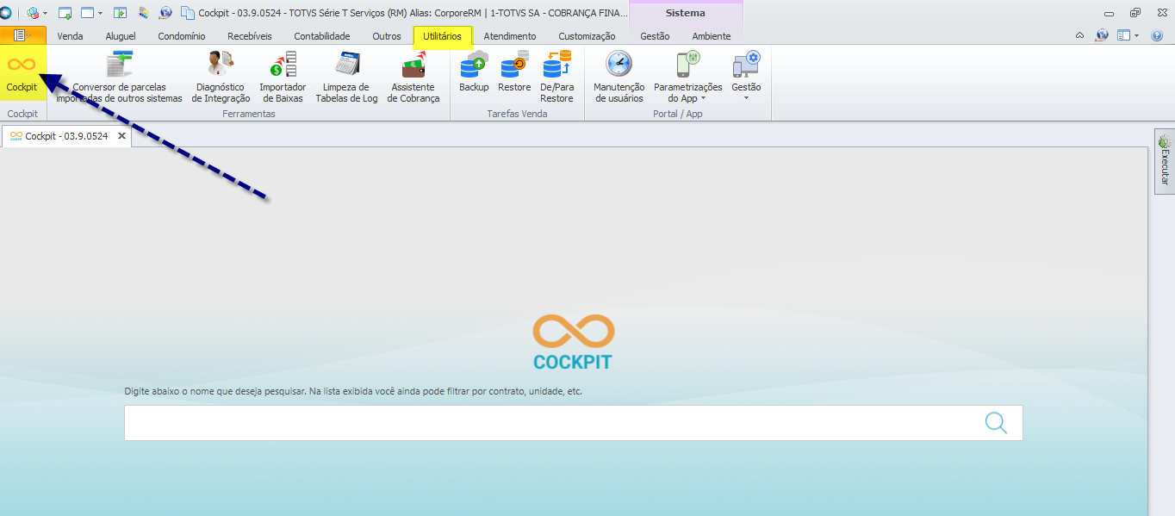Open the window layout dropdown arrow
The width and height of the screenshot is (1175, 516).
click(1137, 35)
